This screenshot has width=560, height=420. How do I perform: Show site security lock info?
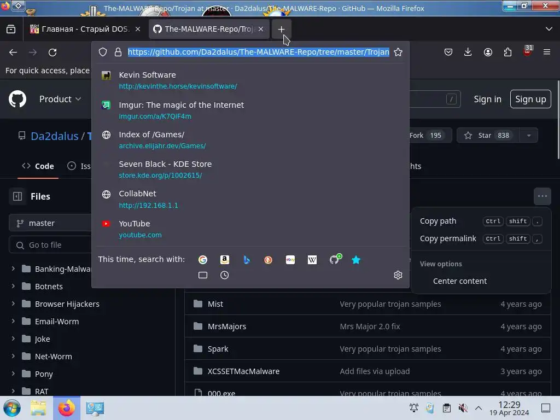pos(118,52)
